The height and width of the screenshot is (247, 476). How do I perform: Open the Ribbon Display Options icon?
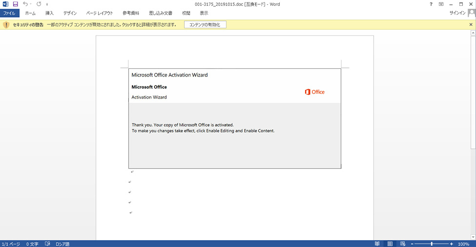pyautogui.click(x=441, y=4)
